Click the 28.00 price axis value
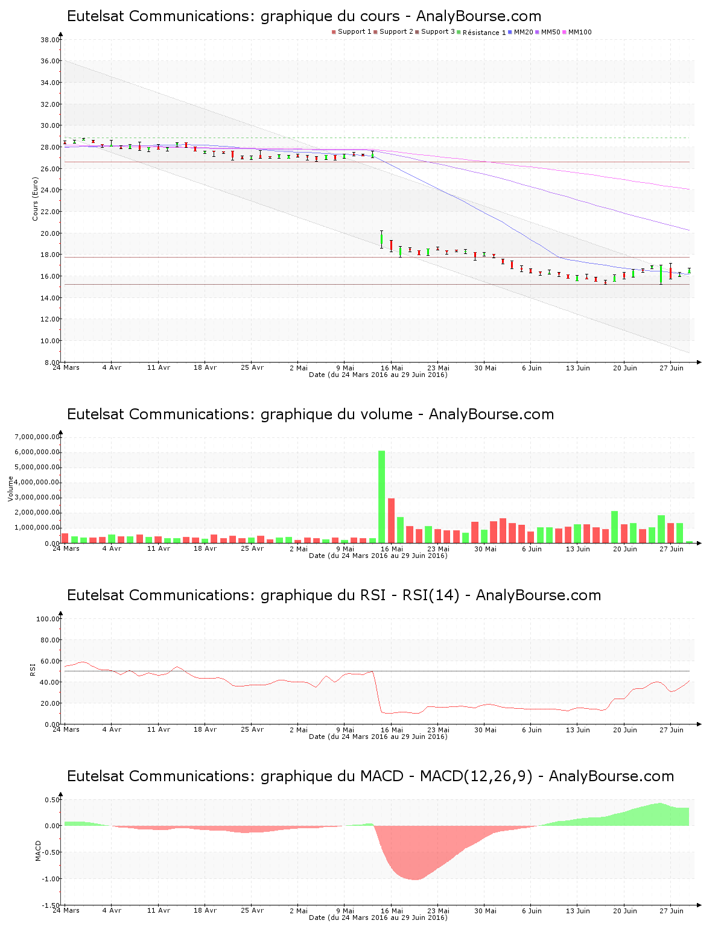Viewport: 724px width, 935px height. pyautogui.click(x=50, y=147)
